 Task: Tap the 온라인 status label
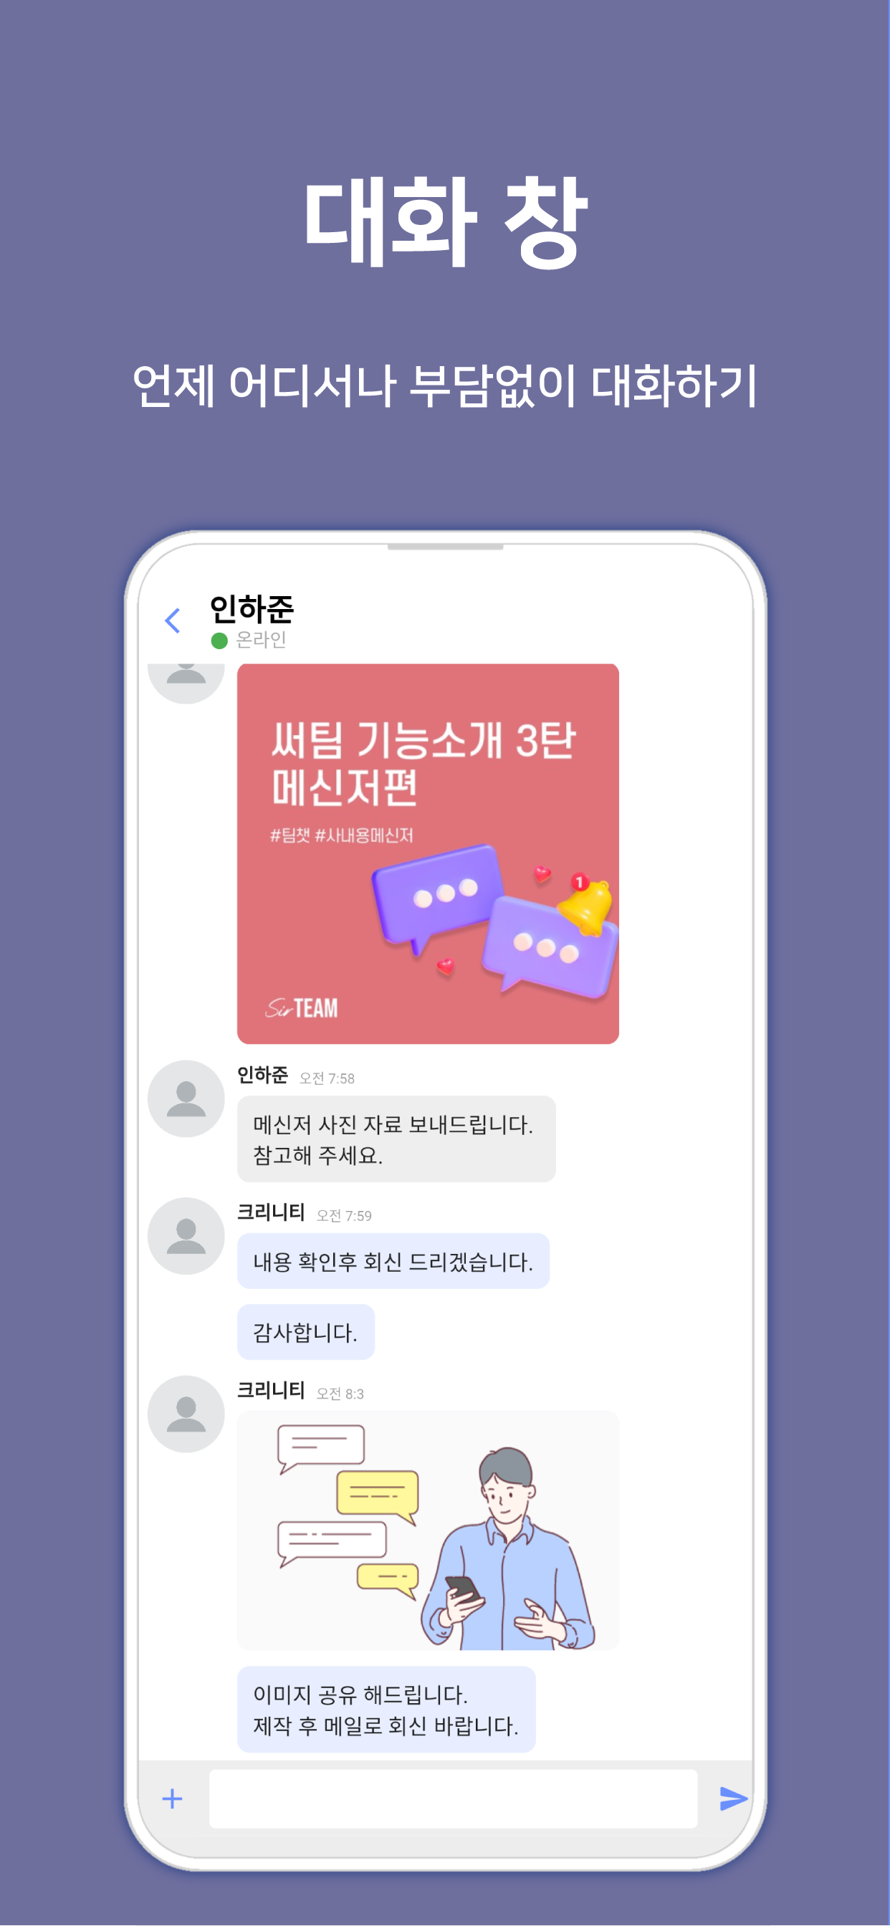point(261,640)
